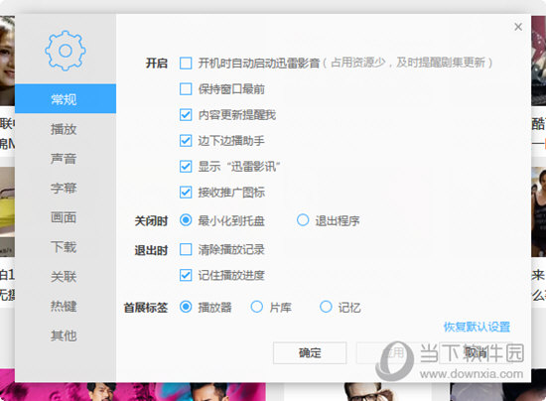546x401 pixels.
Task: Uncheck 内容更新提醒我
Action: tap(186, 115)
